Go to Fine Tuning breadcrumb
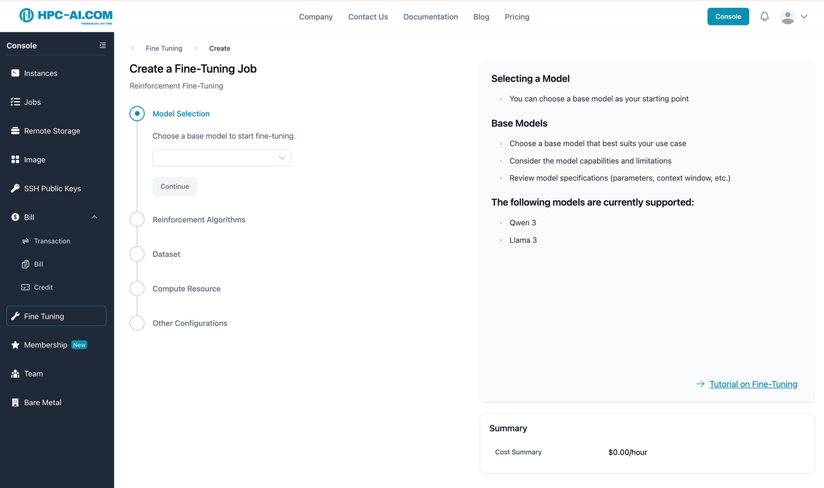The height and width of the screenshot is (488, 824). pyautogui.click(x=164, y=48)
